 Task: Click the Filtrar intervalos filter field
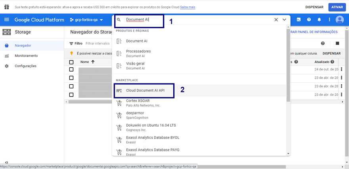click(x=98, y=44)
